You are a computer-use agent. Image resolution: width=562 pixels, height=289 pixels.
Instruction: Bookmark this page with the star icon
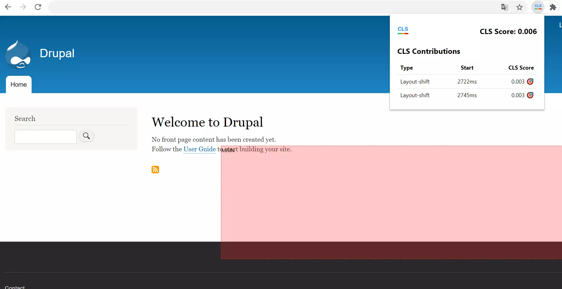[x=520, y=7]
